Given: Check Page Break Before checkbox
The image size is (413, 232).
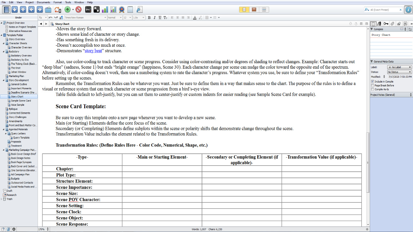Looking at the screenshot, I should [372, 85].
